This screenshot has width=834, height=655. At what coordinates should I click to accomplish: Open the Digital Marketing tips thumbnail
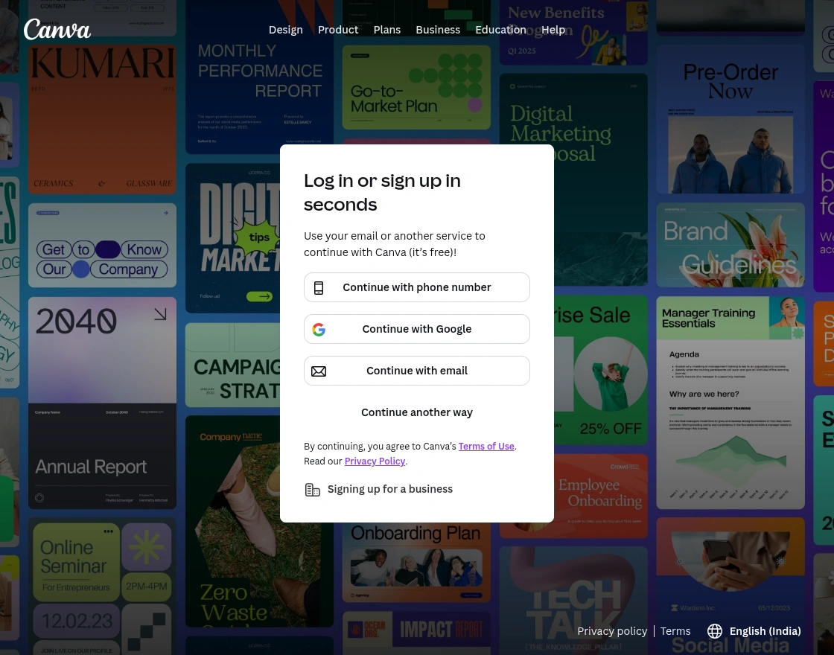pos(233,238)
